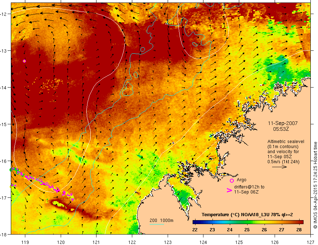Image resolution: width=318 pixels, height=245 pixels.
Task: Click the '200 1000m' isobath label
Action: pos(162,220)
